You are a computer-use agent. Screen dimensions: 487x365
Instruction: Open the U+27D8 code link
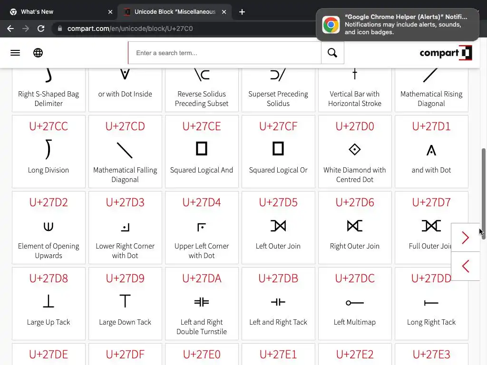(x=49, y=279)
